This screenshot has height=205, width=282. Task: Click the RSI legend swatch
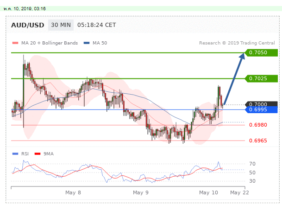(x=15, y=154)
